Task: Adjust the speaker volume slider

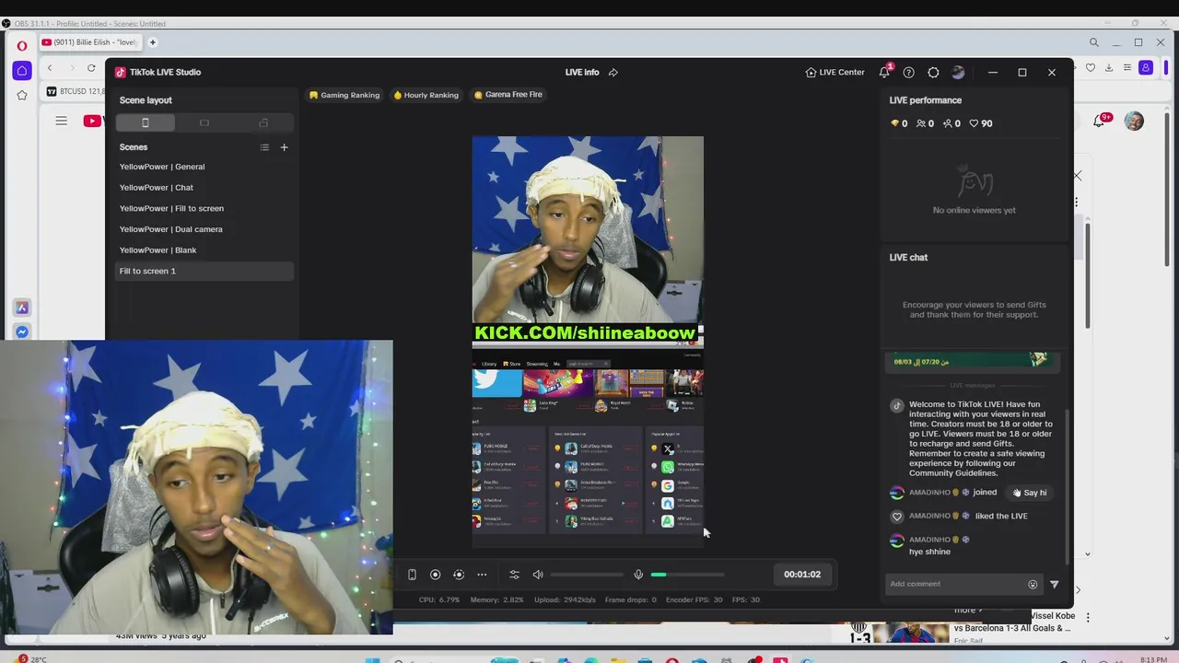Action: (x=587, y=575)
